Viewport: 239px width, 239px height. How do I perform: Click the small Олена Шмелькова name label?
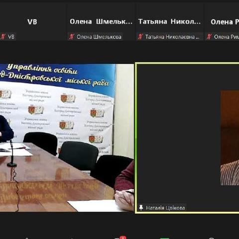point(99,37)
